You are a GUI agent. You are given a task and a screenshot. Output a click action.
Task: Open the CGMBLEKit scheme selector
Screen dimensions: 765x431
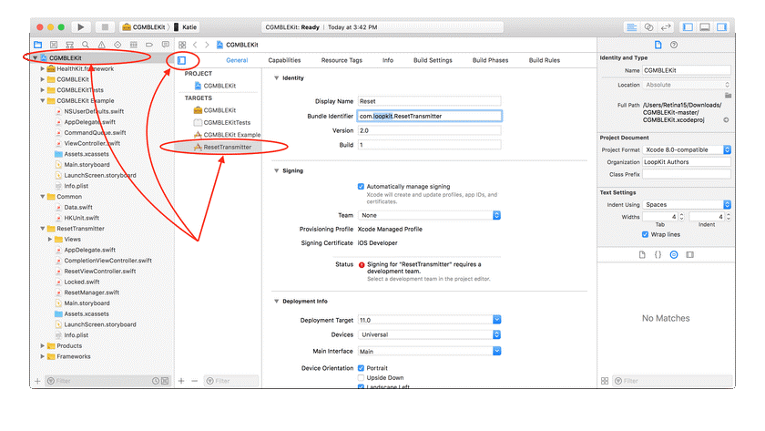[144, 27]
